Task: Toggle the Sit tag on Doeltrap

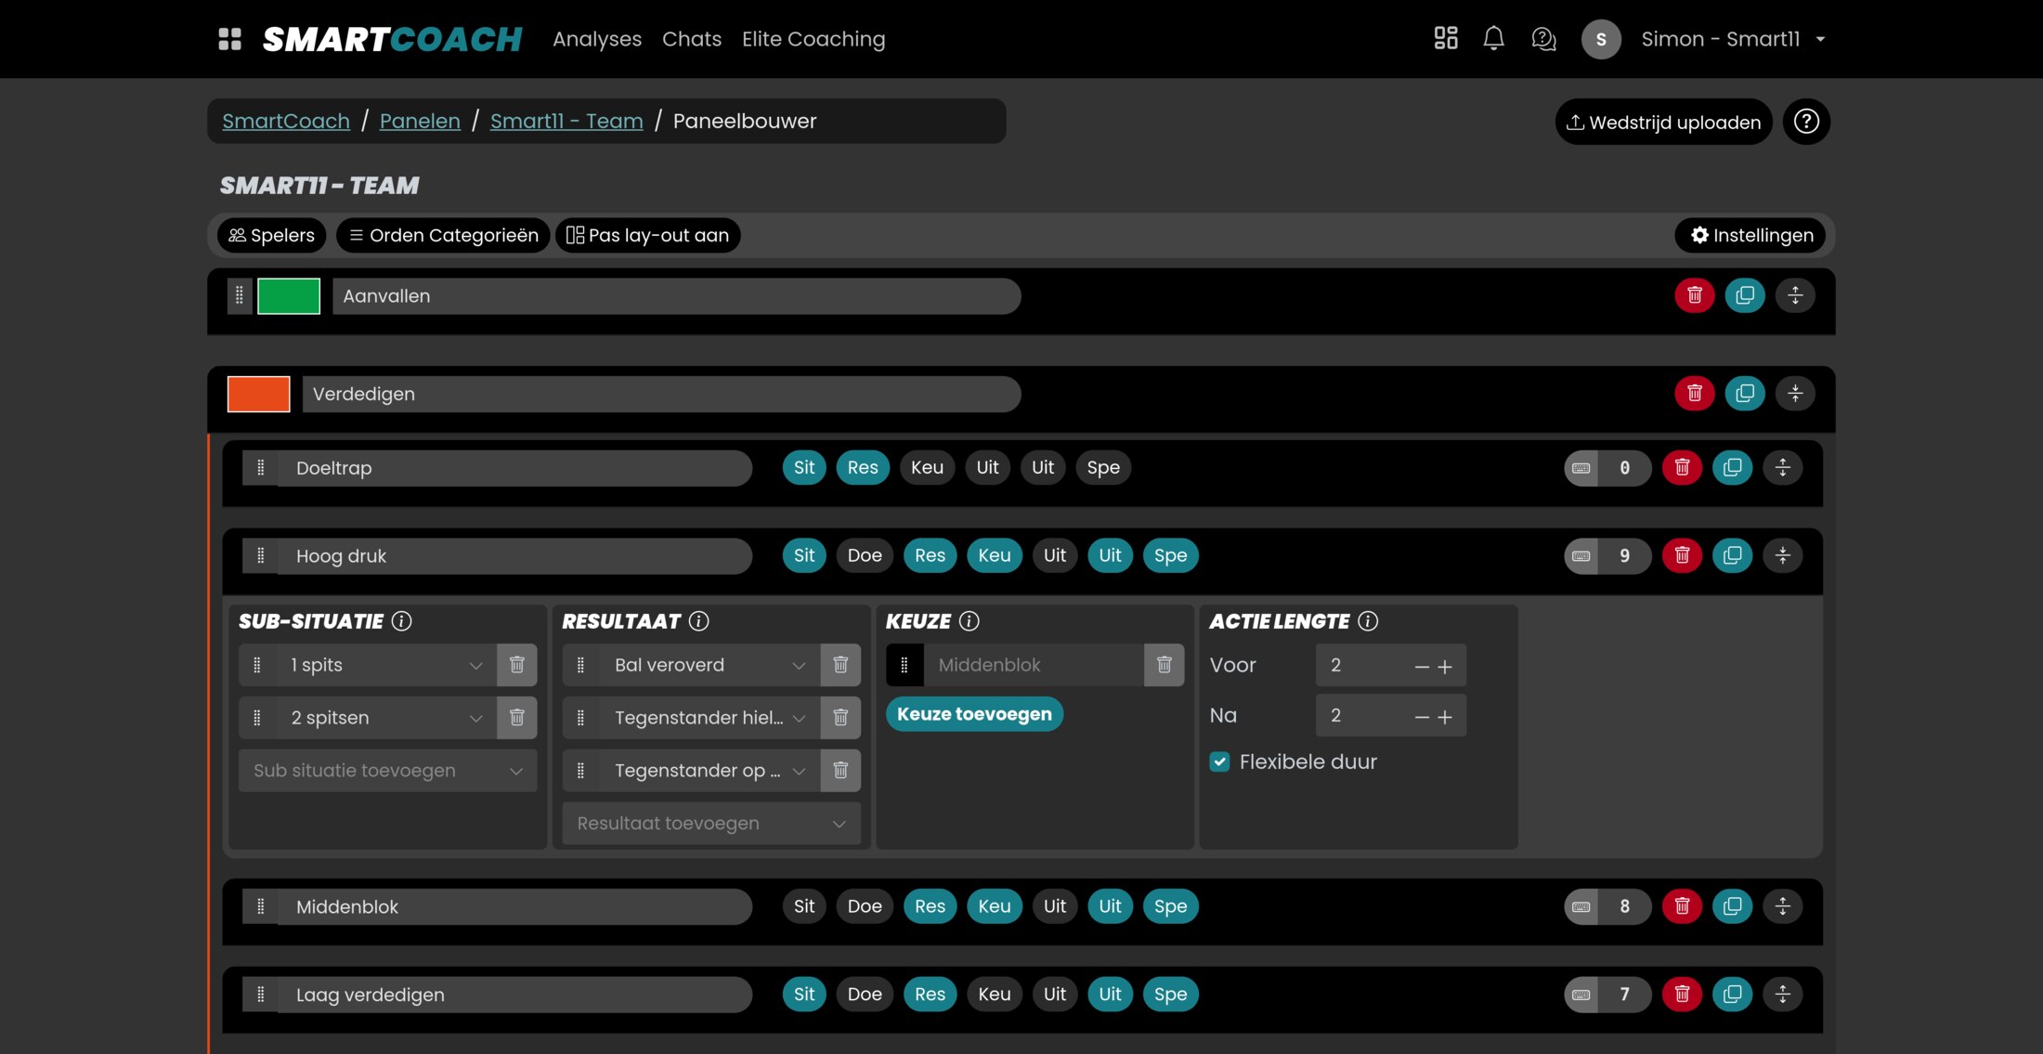Action: (804, 468)
